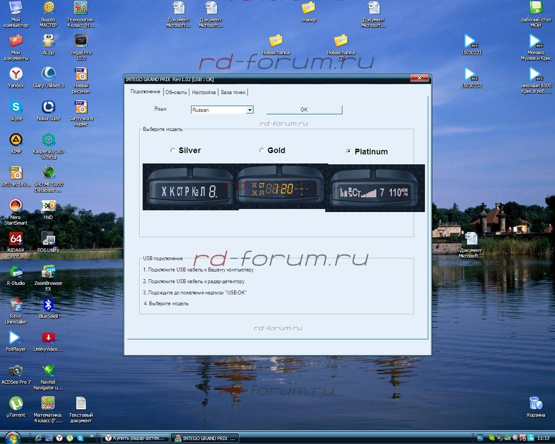Click the Silver detector display image

pyautogui.click(x=190, y=187)
